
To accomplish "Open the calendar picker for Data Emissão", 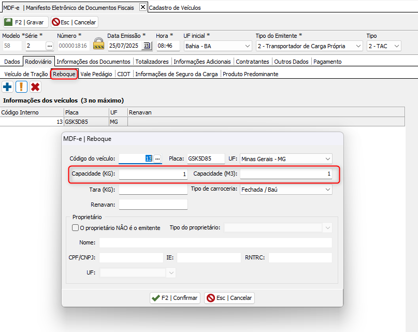I will point(147,46).
